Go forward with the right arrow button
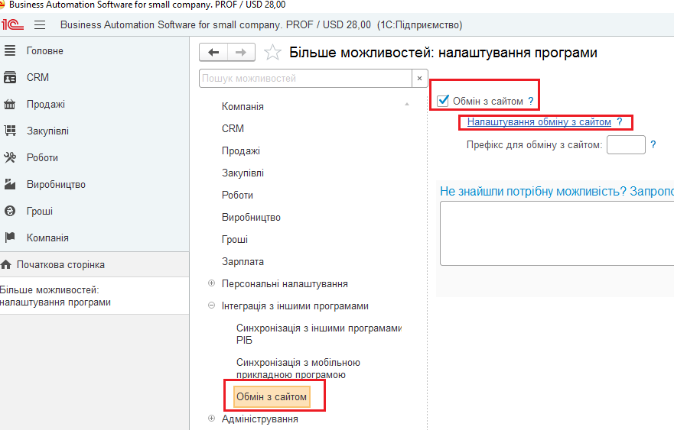674x430 pixels. pyautogui.click(x=241, y=53)
